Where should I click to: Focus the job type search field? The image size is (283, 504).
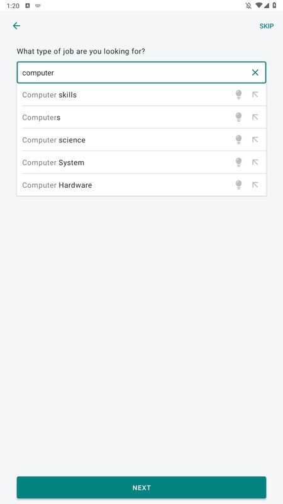pos(135,72)
